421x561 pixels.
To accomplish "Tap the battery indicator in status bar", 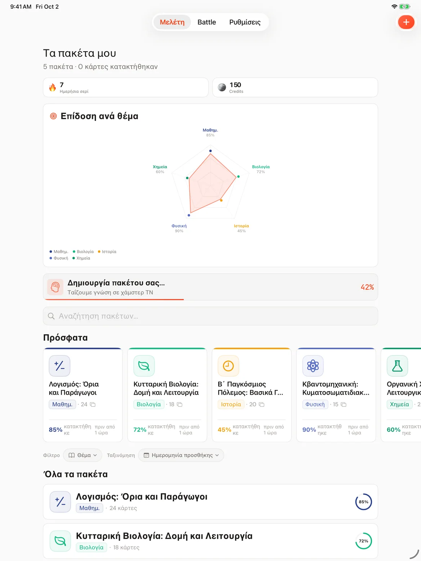I will [x=405, y=7].
